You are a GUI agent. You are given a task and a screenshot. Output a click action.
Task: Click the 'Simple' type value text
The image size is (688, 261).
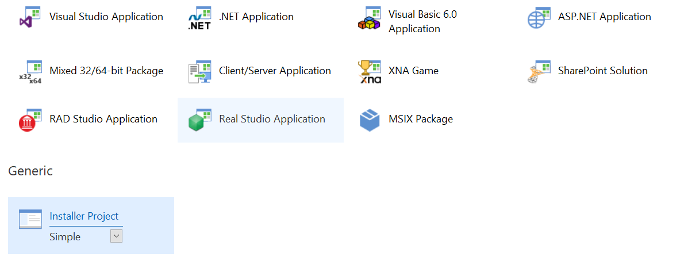pyautogui.click(x=65, y=237)
